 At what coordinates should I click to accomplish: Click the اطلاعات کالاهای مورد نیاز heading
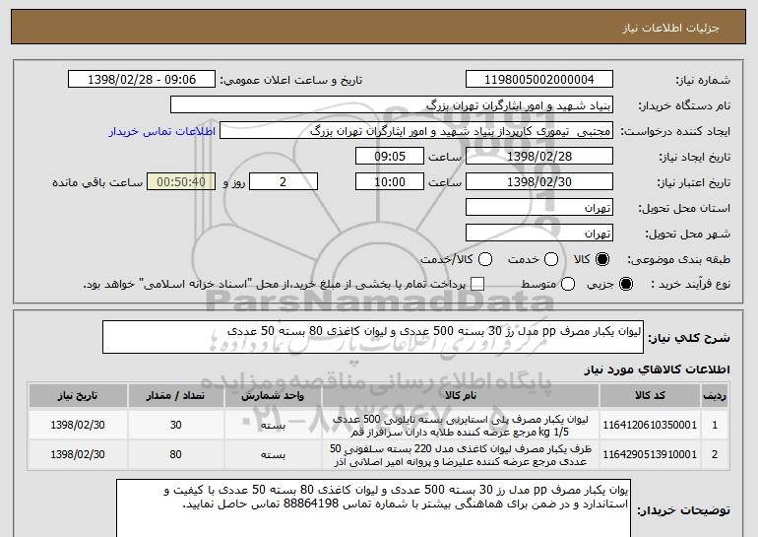[x=657, y=369]
